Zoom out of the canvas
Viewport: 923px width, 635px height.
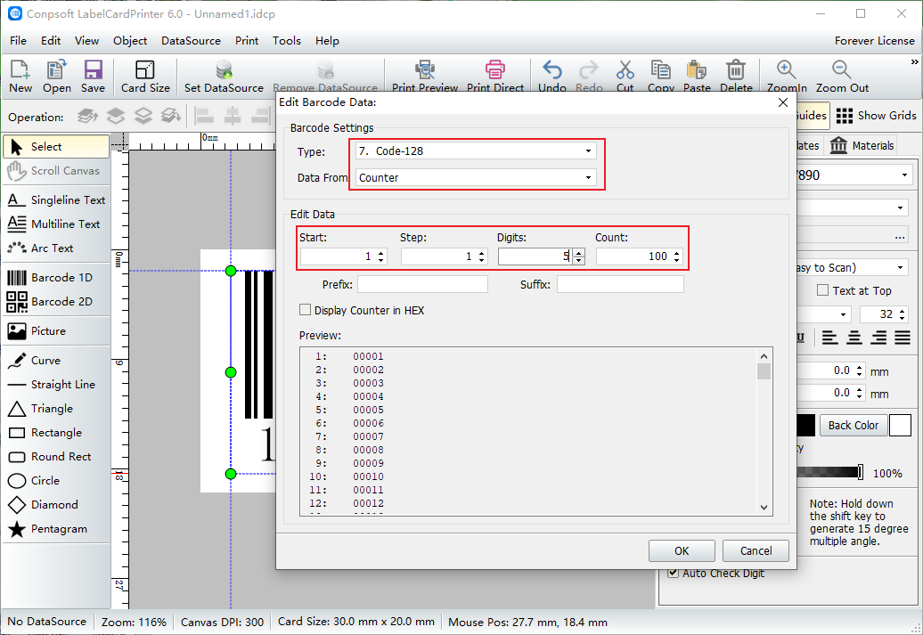(842, 77)
